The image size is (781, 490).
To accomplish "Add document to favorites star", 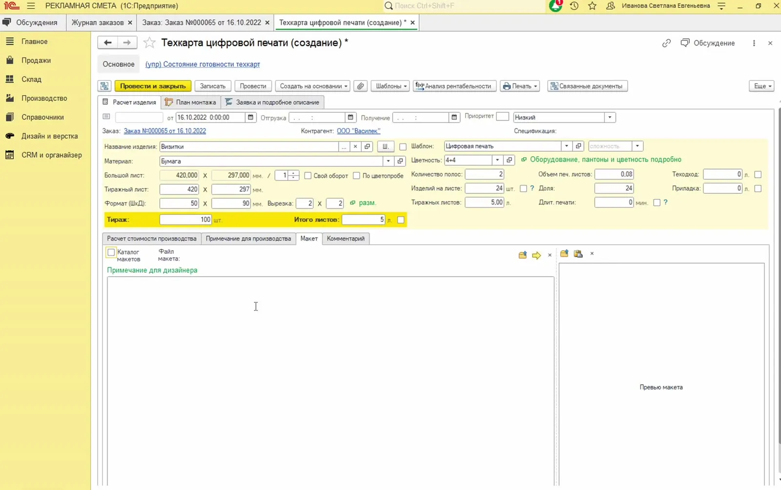I will coord(149,43).
